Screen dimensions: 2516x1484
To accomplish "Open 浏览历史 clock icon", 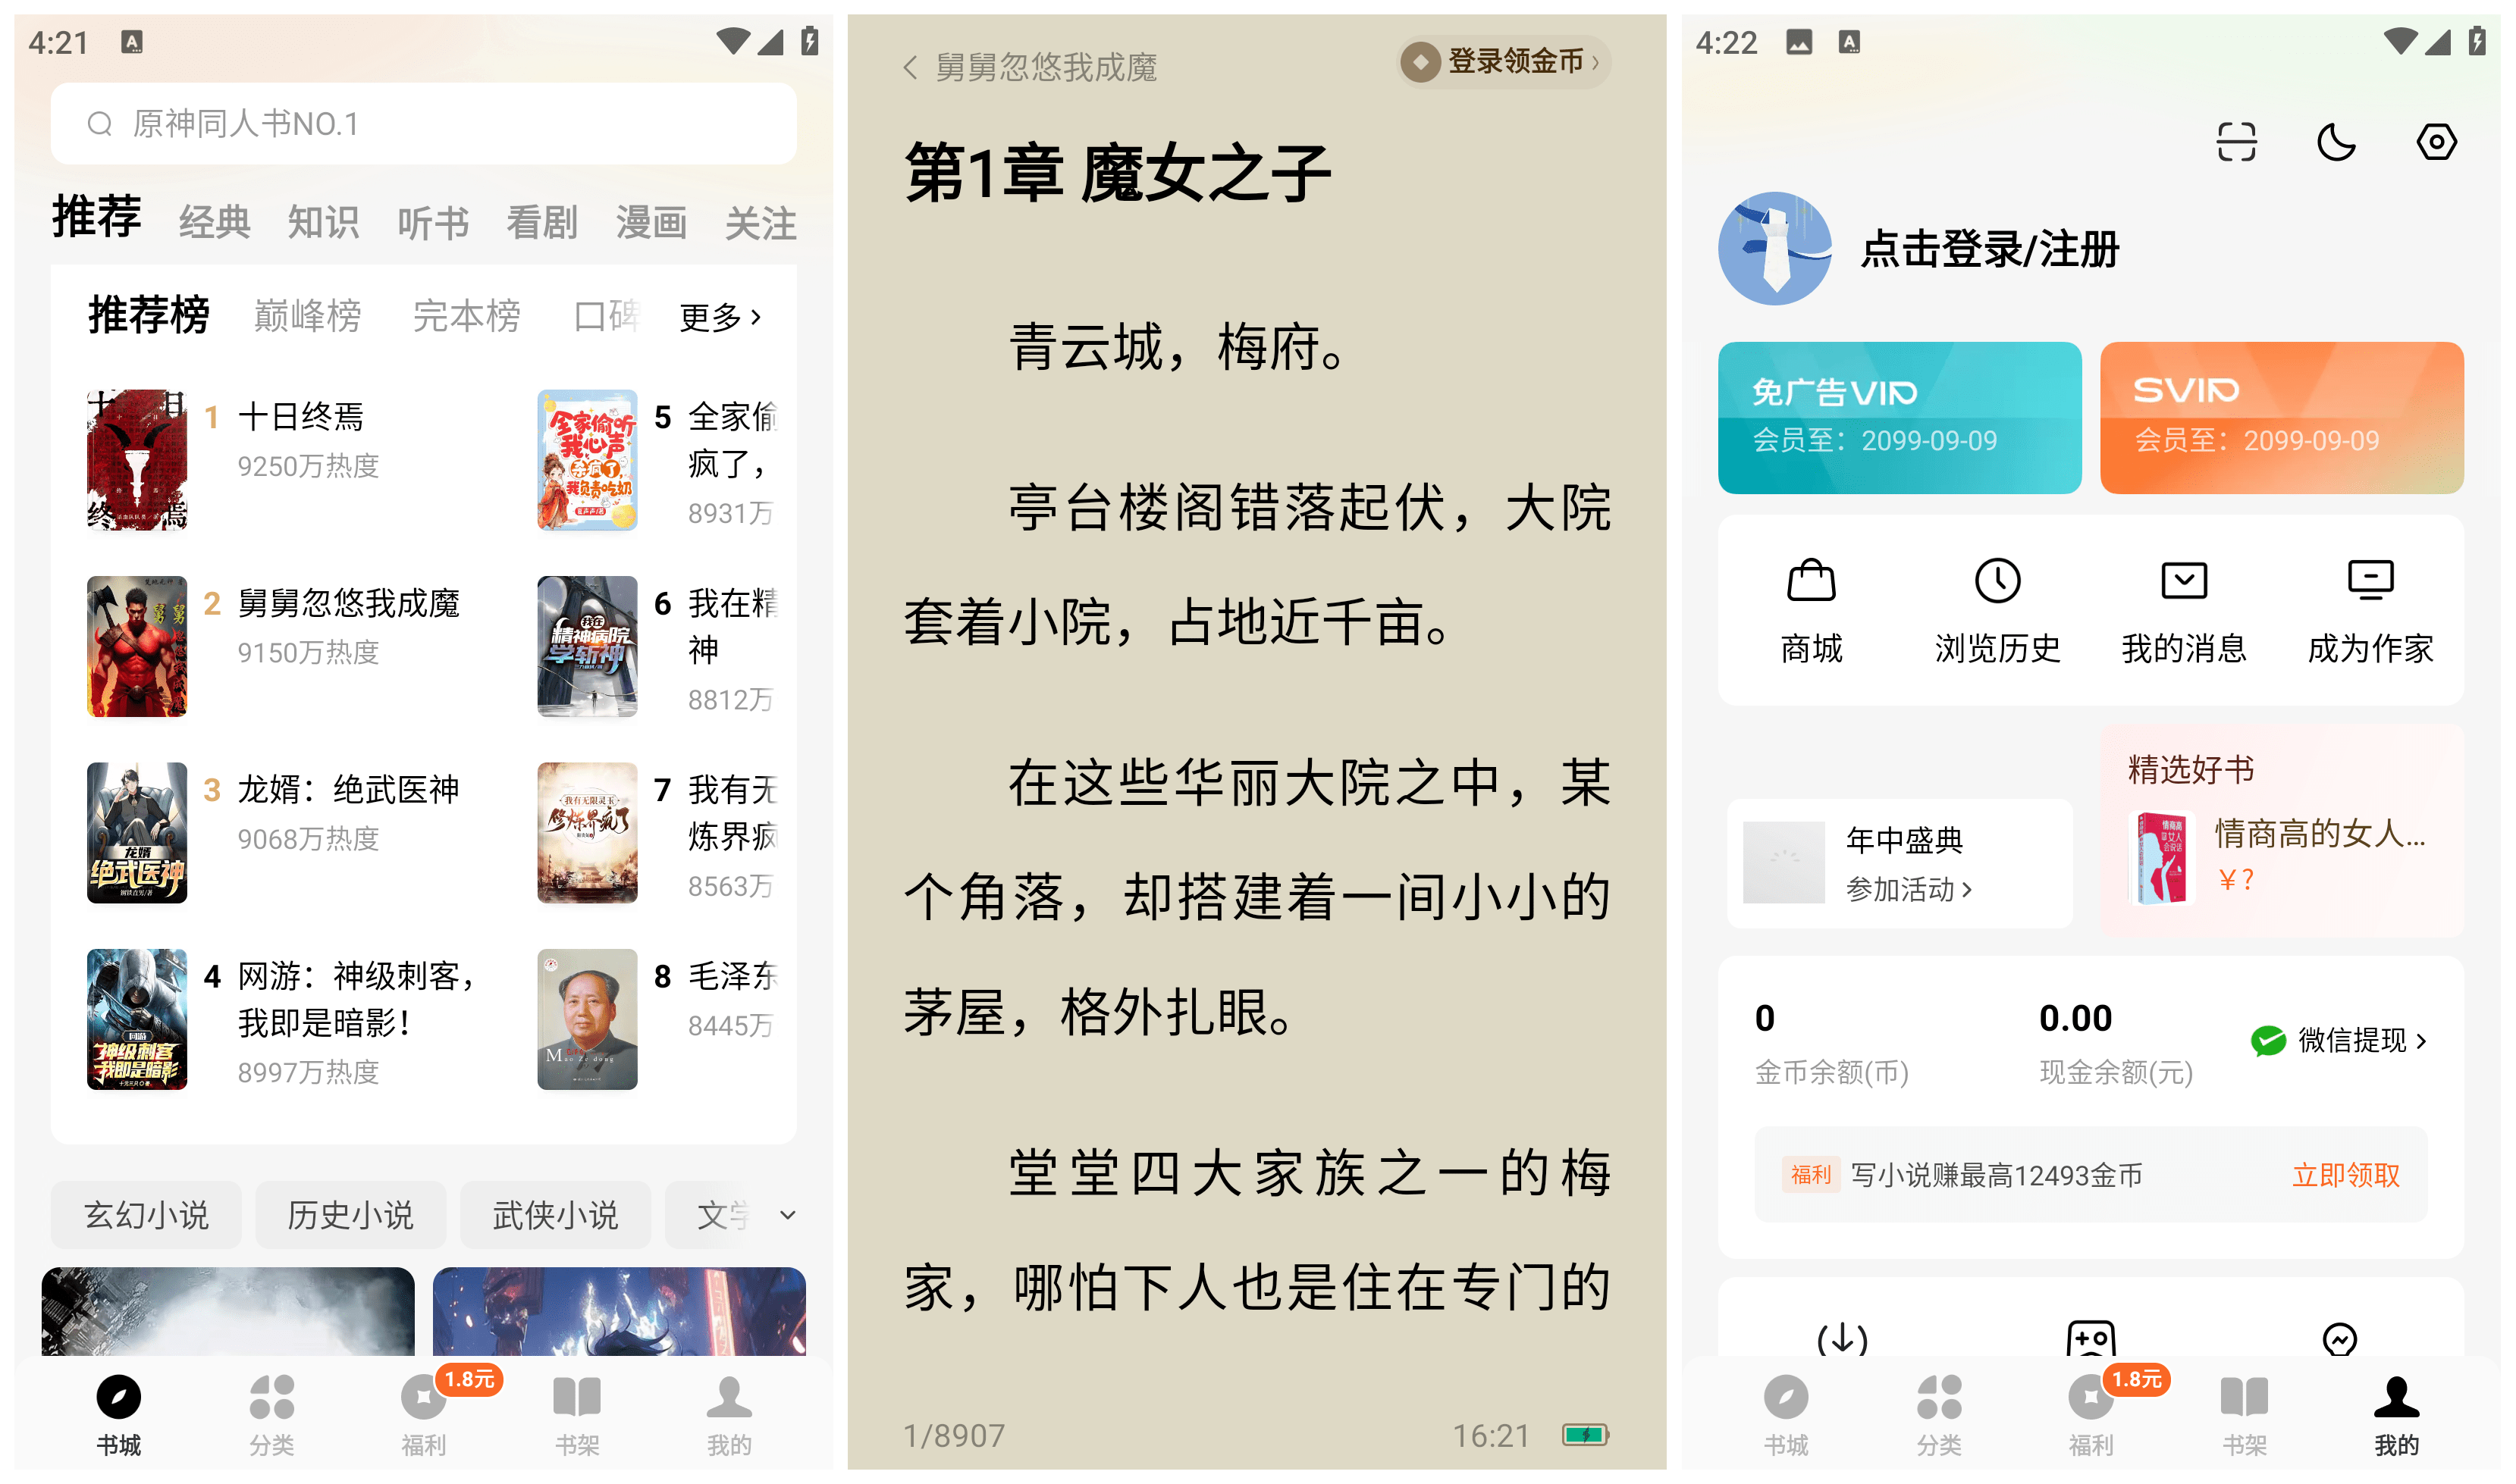I will click(x=1997, y=580).
